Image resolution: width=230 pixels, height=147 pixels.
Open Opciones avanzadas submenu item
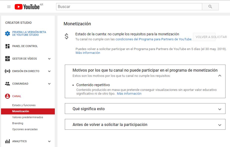(x=25, y=129)
